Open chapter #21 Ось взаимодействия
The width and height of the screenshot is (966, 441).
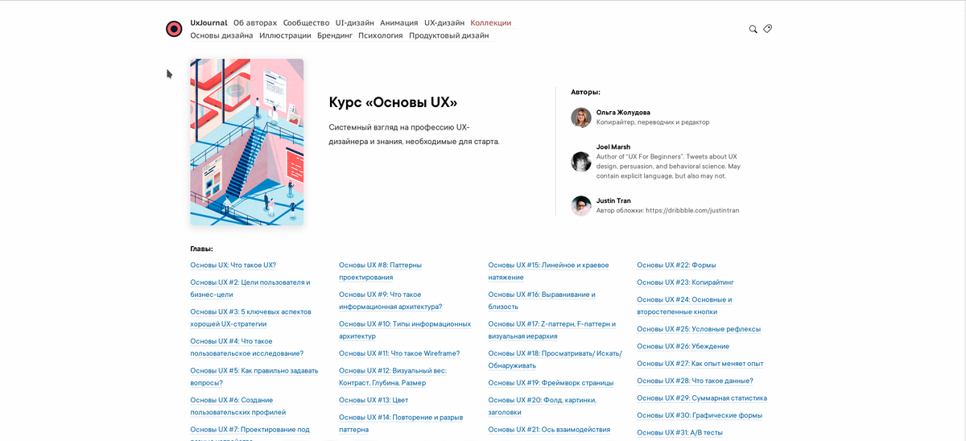549,429
